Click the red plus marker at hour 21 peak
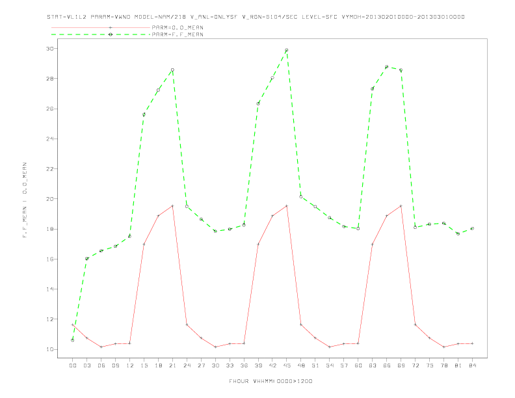Image resolution: width=515 pixels, height=398 pixels. click(172, 206)
